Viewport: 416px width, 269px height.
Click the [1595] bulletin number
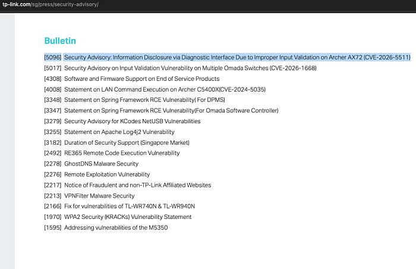tap(52, 227)
